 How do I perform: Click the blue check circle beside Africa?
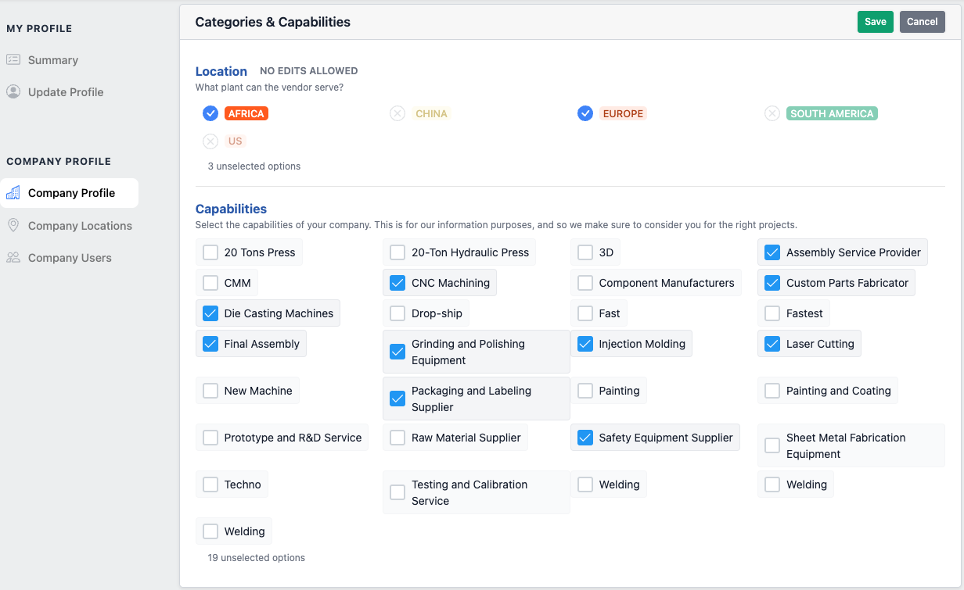click(x=210, y=114)
